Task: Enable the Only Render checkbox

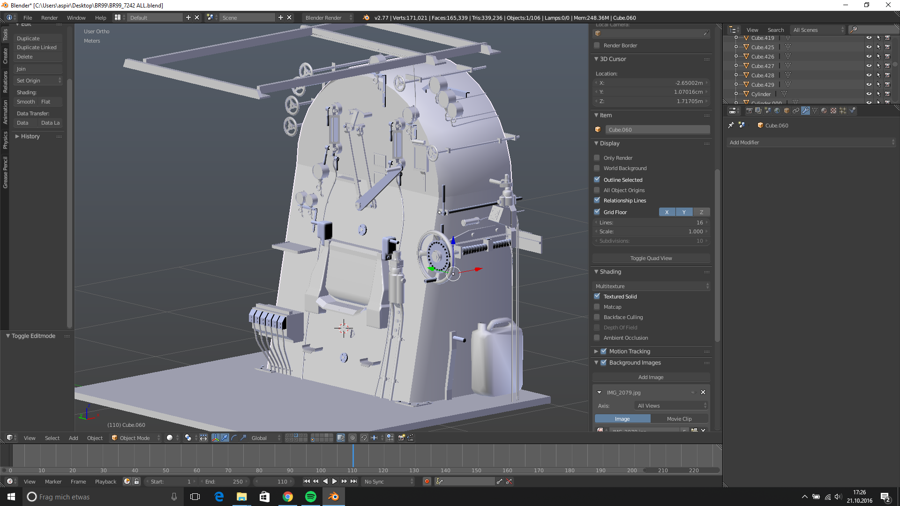Action: (x=597, y=158)
